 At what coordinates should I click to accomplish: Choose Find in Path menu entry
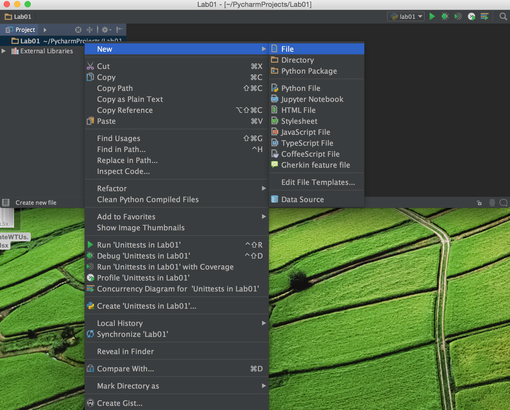click(177, 149)
